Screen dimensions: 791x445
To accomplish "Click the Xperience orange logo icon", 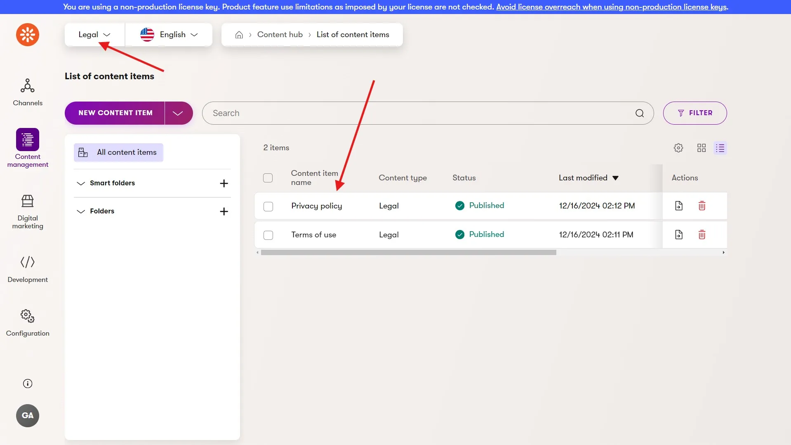I will tap(28, 35).
